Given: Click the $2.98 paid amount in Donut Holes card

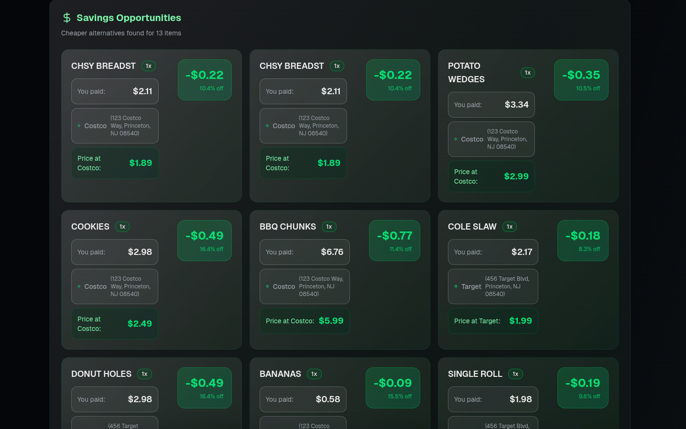Looking at the screenshot, I should click(x=140, y=399).
